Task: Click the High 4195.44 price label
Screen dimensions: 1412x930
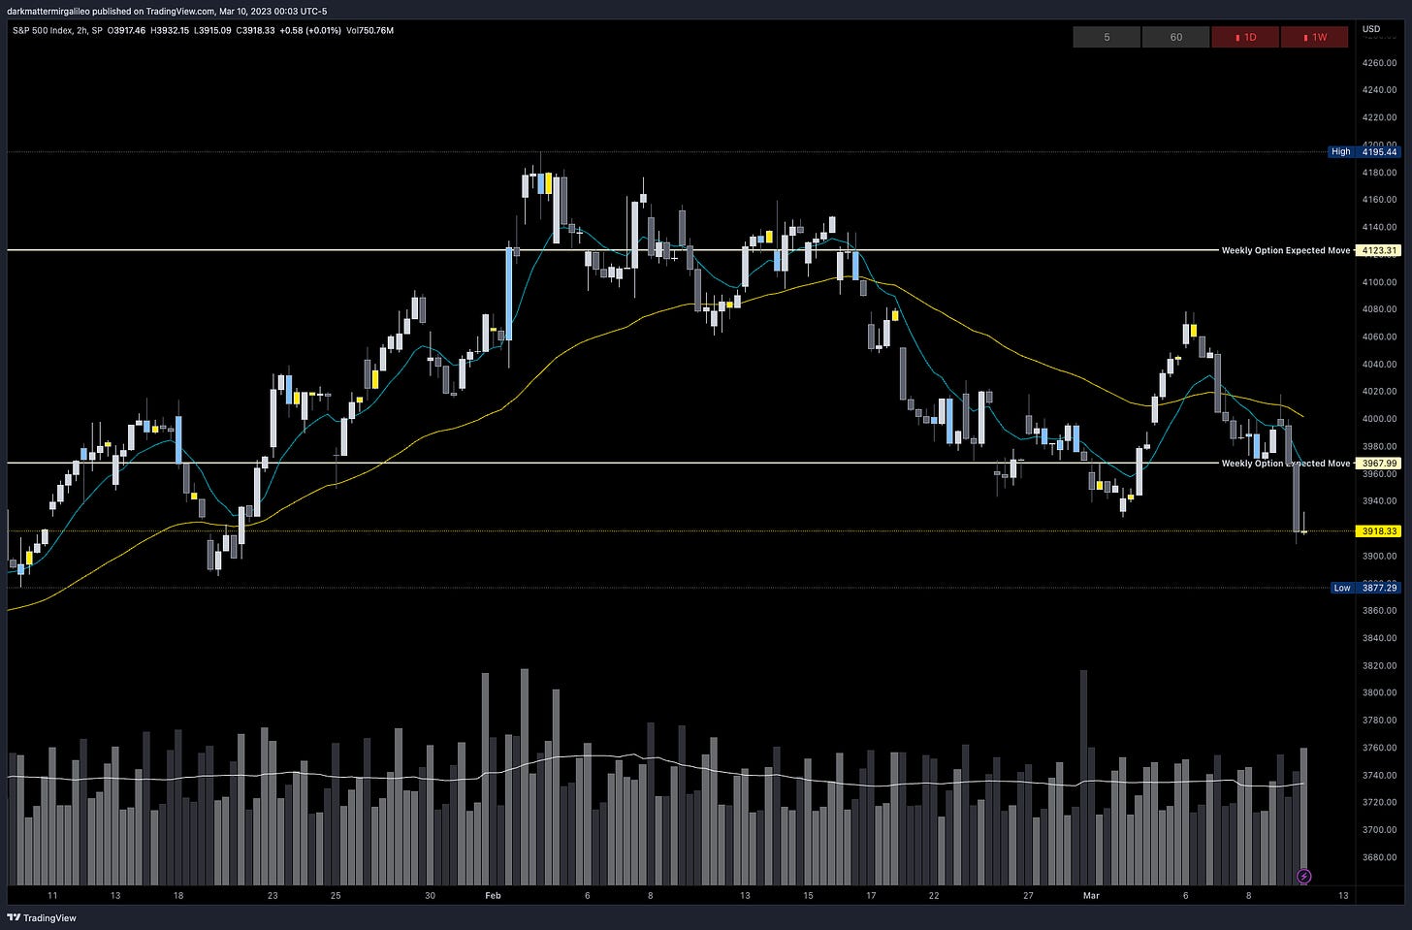Action: (1364, 151)
